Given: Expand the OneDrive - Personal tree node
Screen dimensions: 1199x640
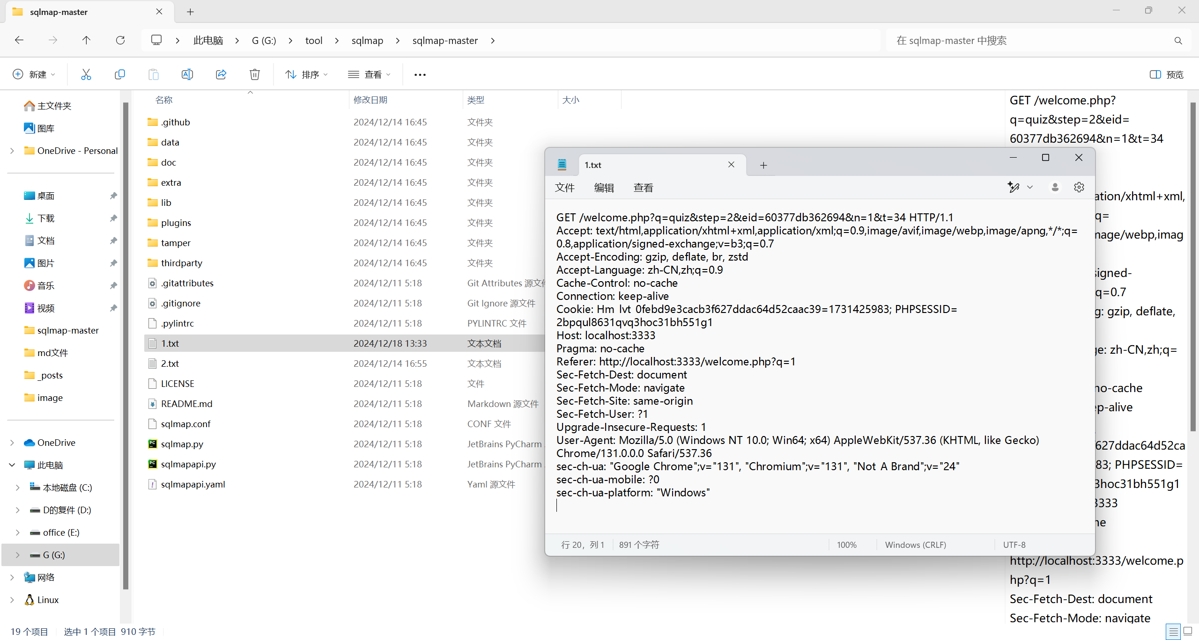Looking at the screenshot, I should (x=12, y=151).
